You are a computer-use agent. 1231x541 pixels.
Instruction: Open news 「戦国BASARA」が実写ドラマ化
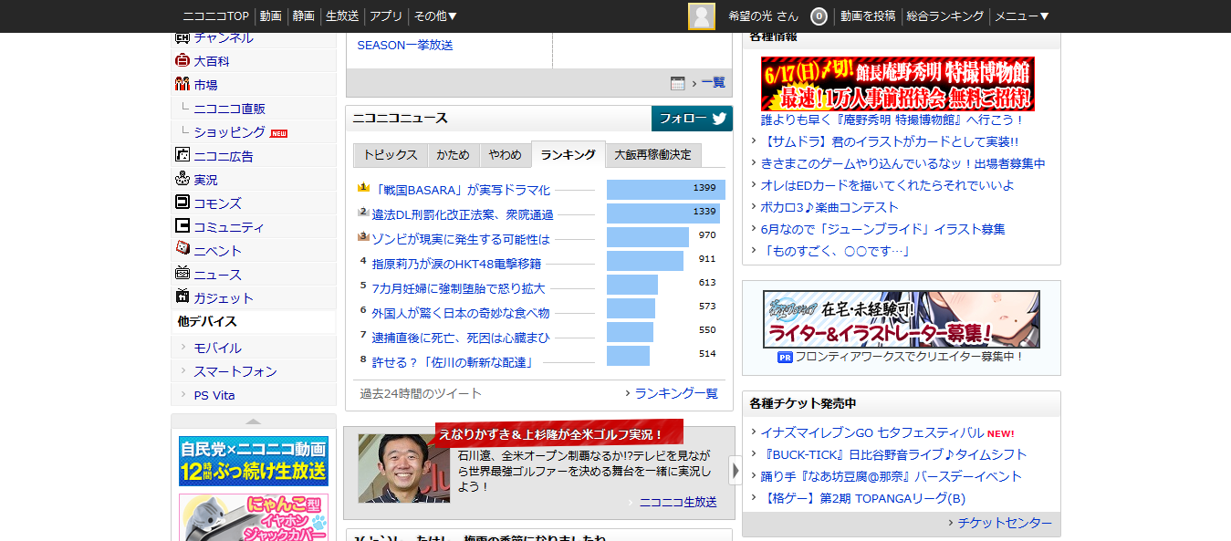[x=461, y=190]
